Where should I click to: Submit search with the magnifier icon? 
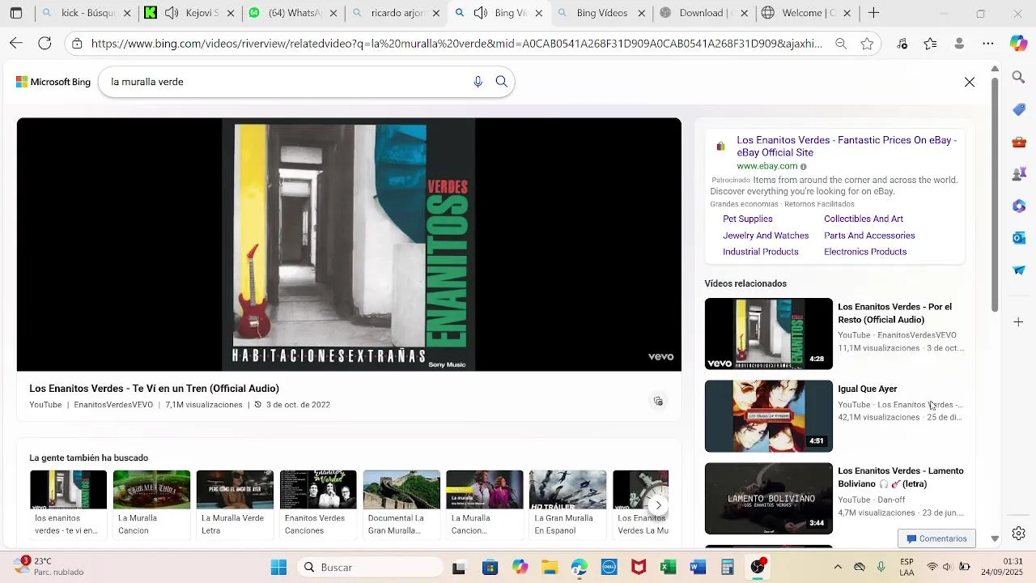pyautogui.click(x=501, y=82)
